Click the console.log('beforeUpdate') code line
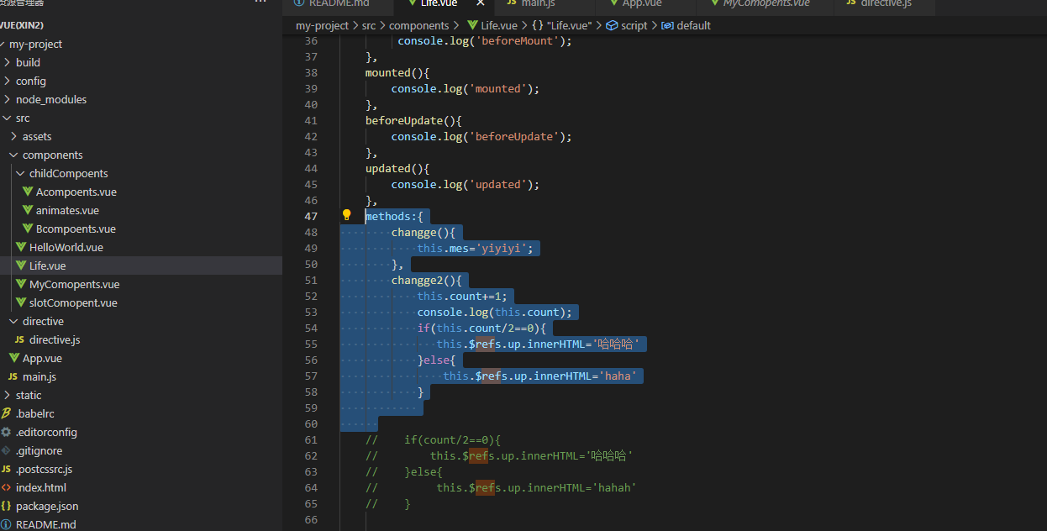This screenshot has width=1047, height=531. click(x=481, y=136)
